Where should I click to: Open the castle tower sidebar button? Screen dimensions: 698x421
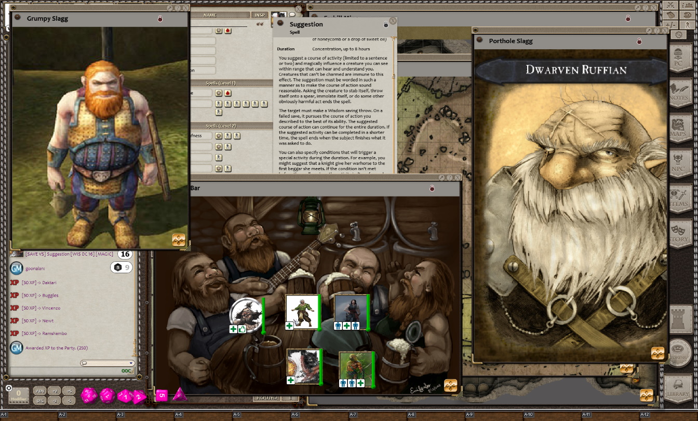pos(681,320)
